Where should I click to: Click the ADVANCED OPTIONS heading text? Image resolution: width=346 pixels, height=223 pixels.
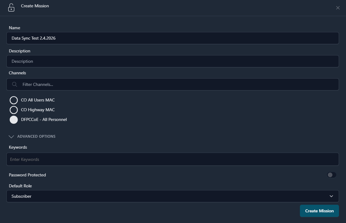36,136
